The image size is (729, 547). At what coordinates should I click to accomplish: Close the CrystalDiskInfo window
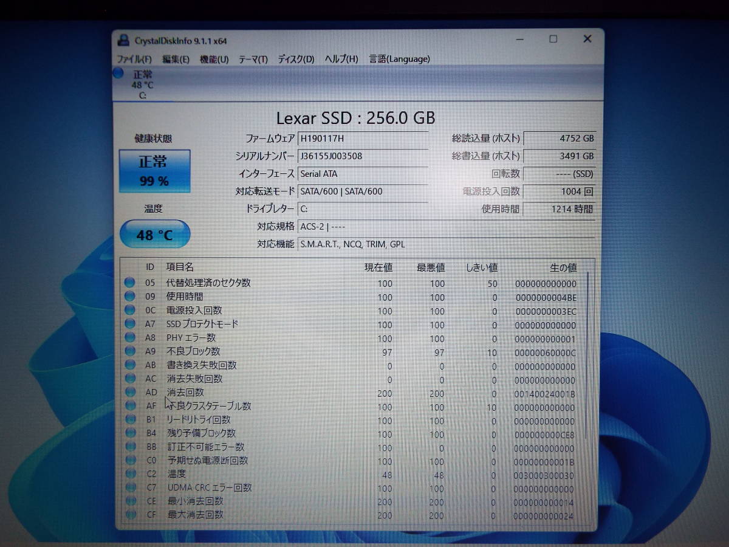[587, 39]
